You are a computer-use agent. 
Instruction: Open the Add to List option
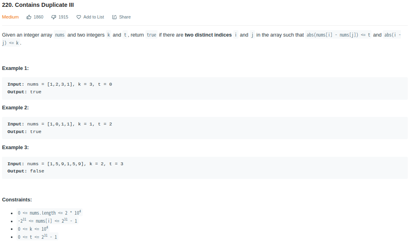tap(93, 17)
